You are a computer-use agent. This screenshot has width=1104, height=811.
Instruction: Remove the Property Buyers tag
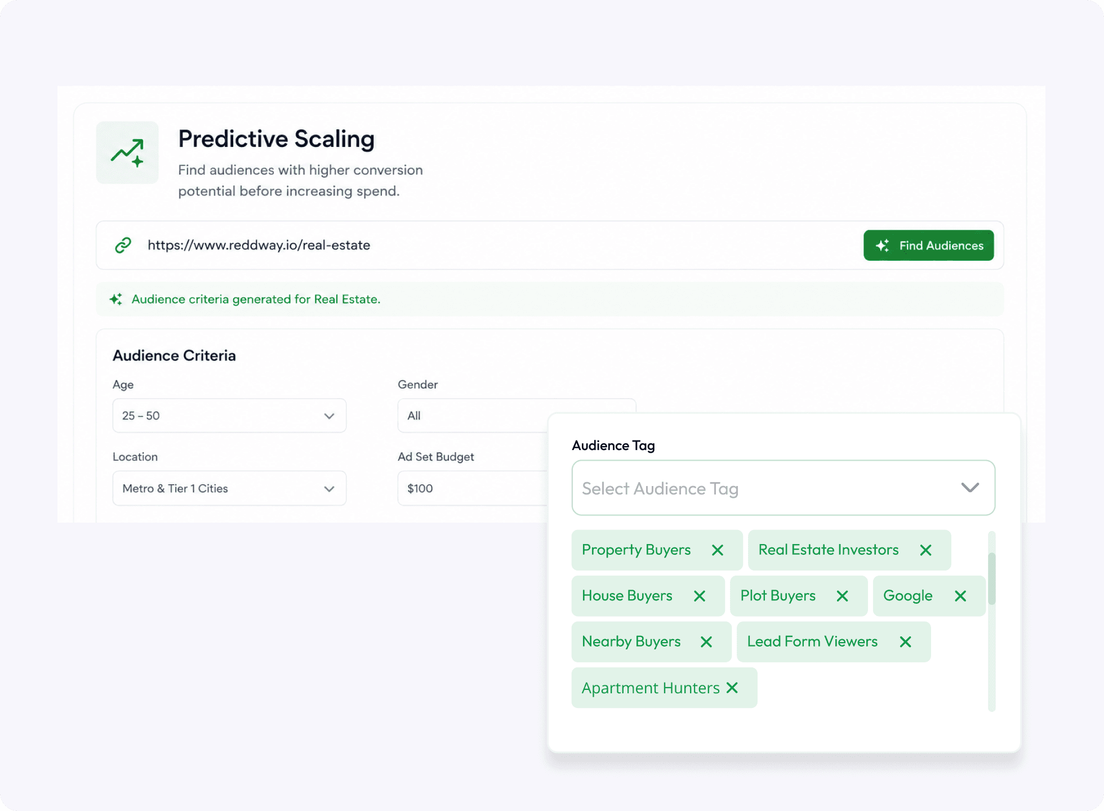(x=717, y=550)
